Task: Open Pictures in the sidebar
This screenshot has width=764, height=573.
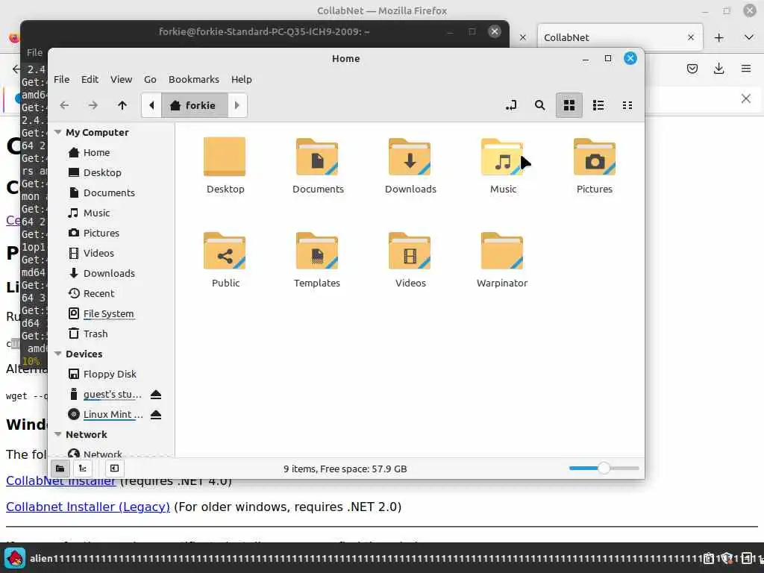Action: [x=101, y=233]
